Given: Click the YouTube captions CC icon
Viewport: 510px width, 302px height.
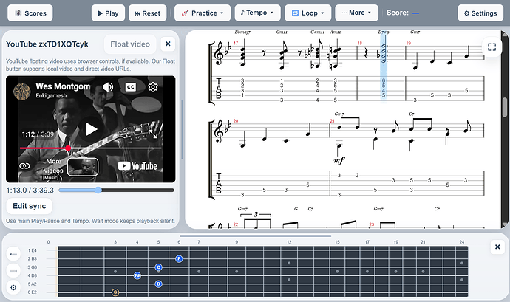Looking at the screenshot, I should 130,87.
